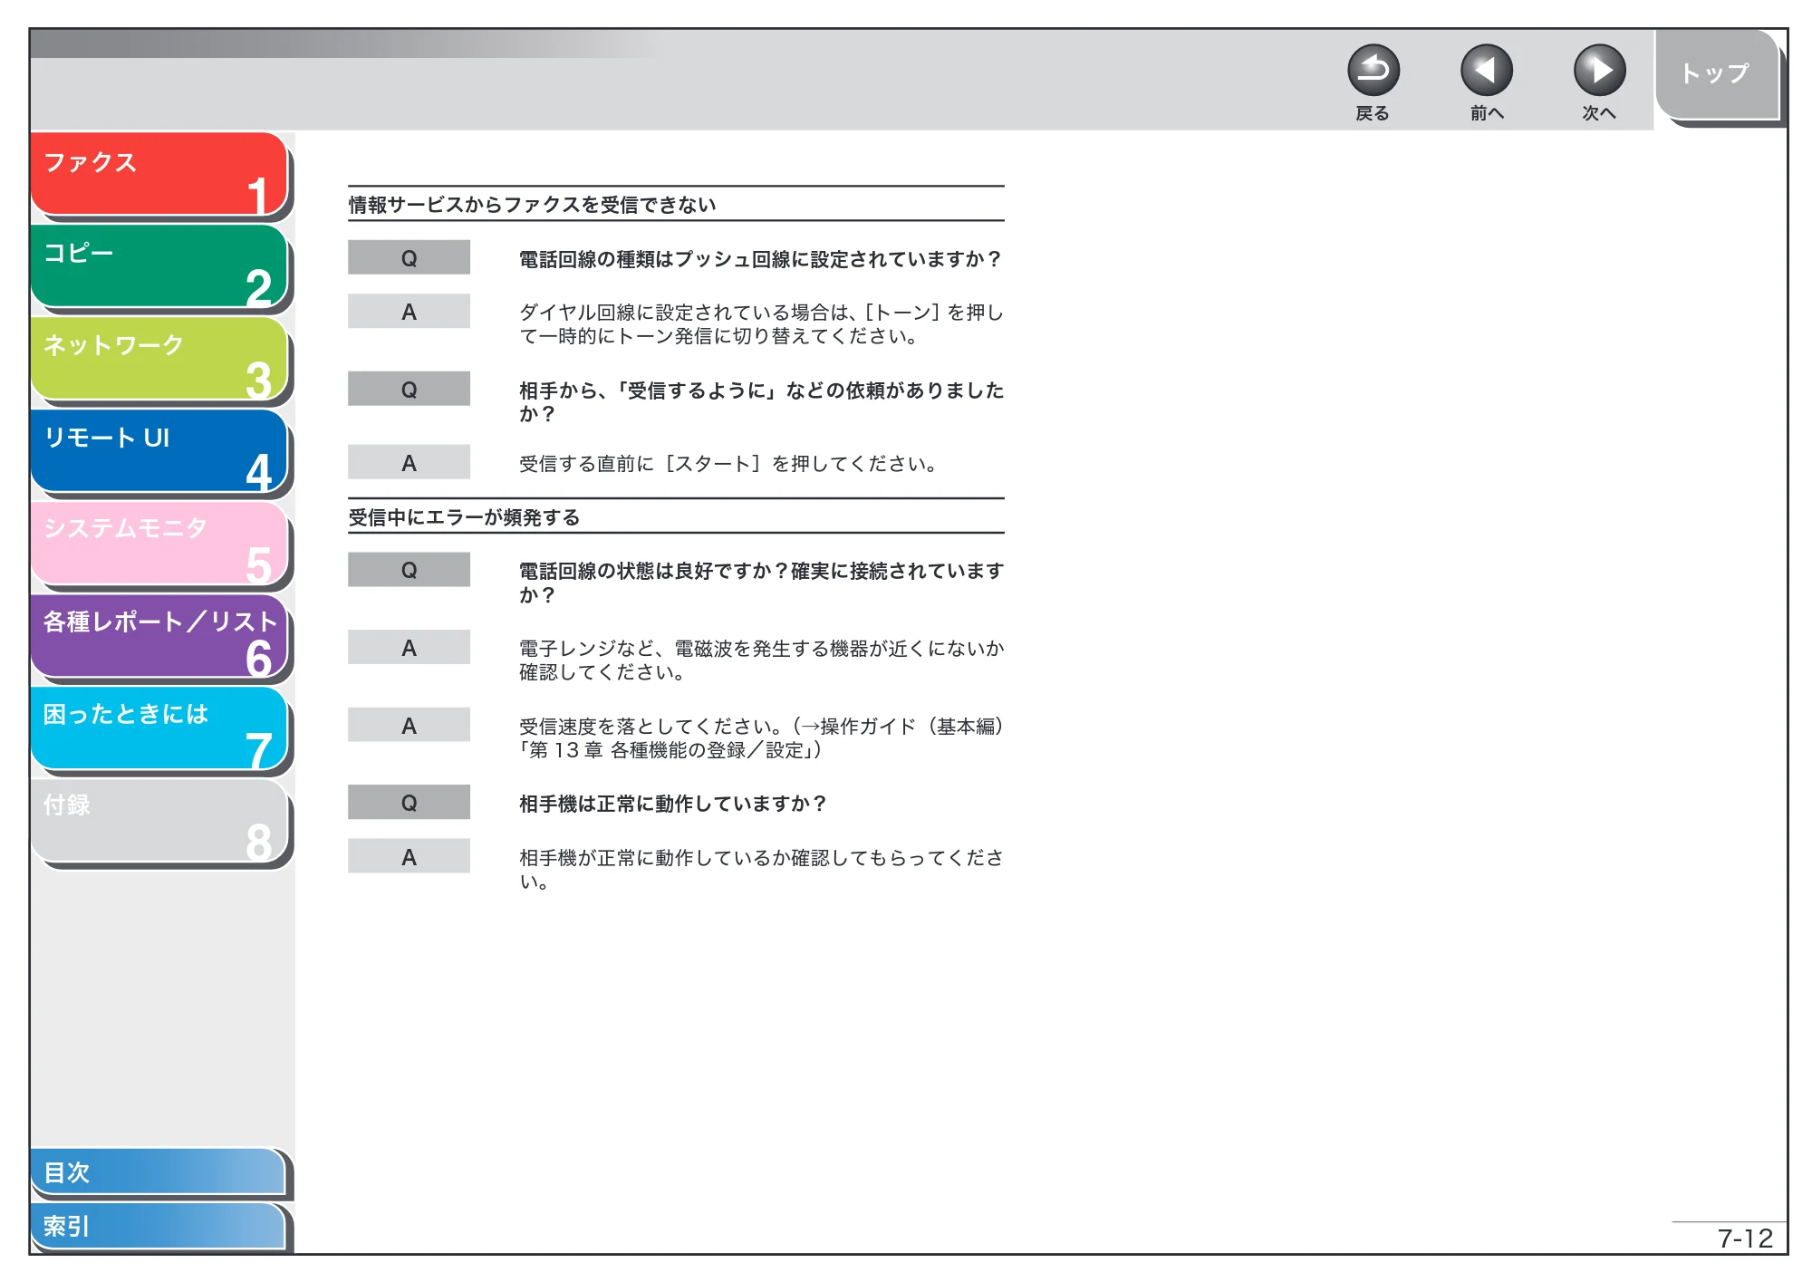1812x1282 pixels.
Task: Click page number 7-12
Action: (x=1745, y=1239)
